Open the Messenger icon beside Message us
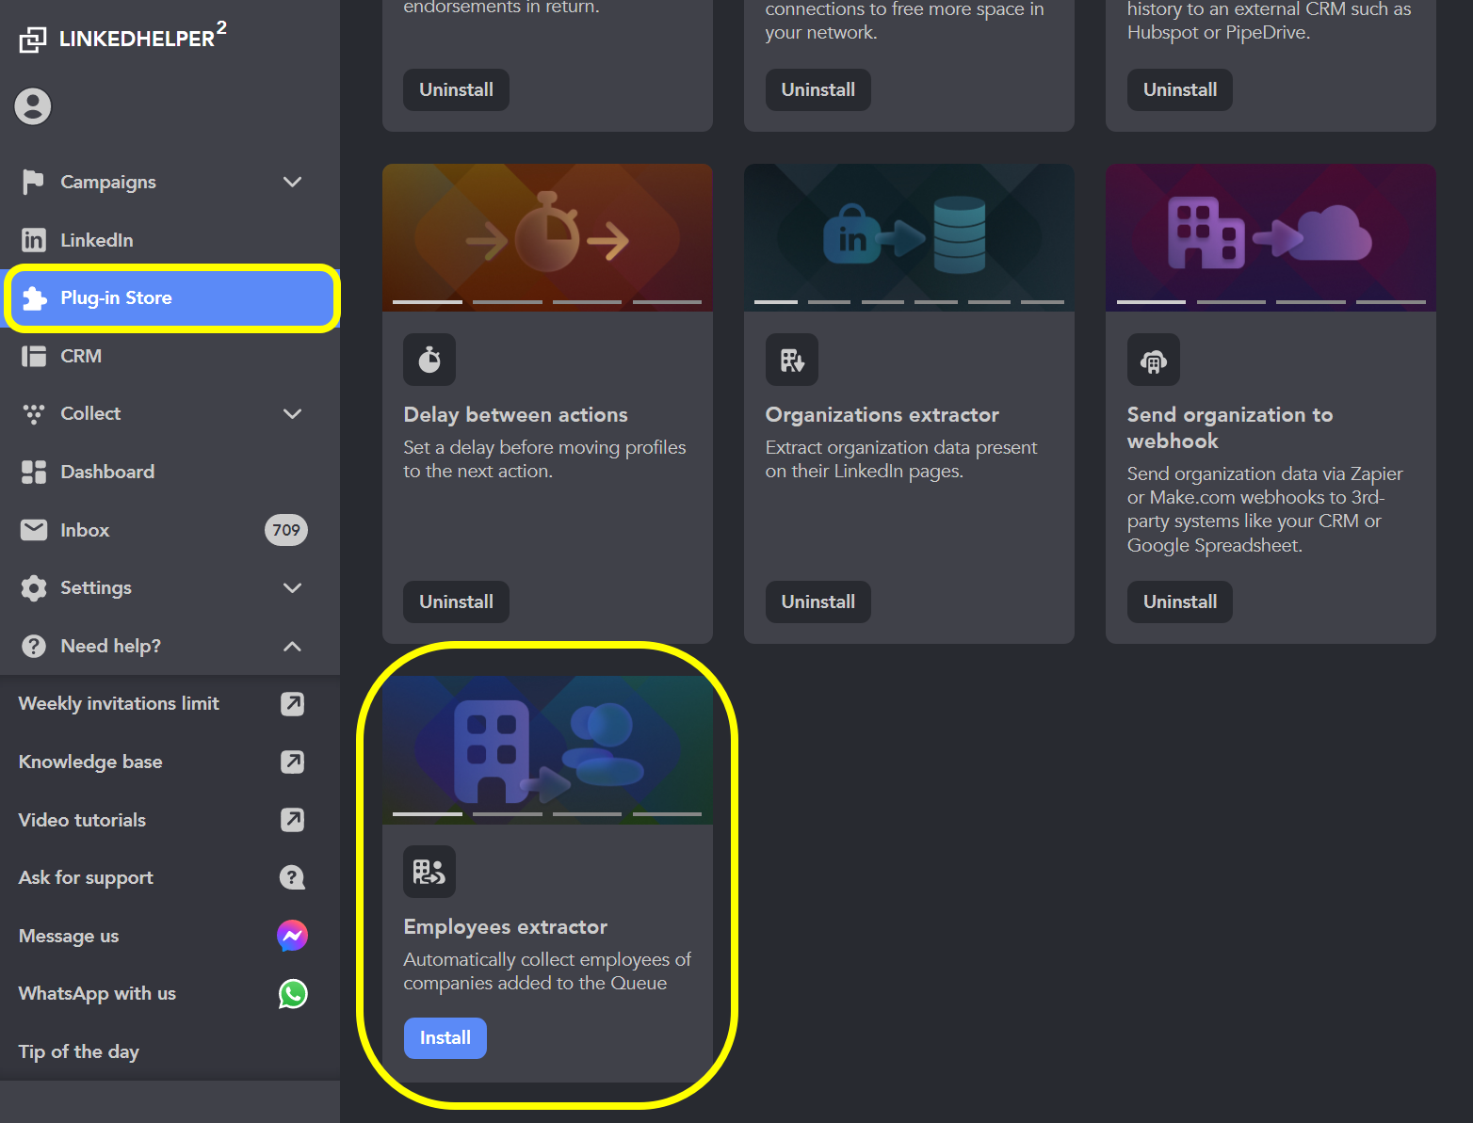The width and height of the screenshot is (1473, 1123). coord(292,936)
